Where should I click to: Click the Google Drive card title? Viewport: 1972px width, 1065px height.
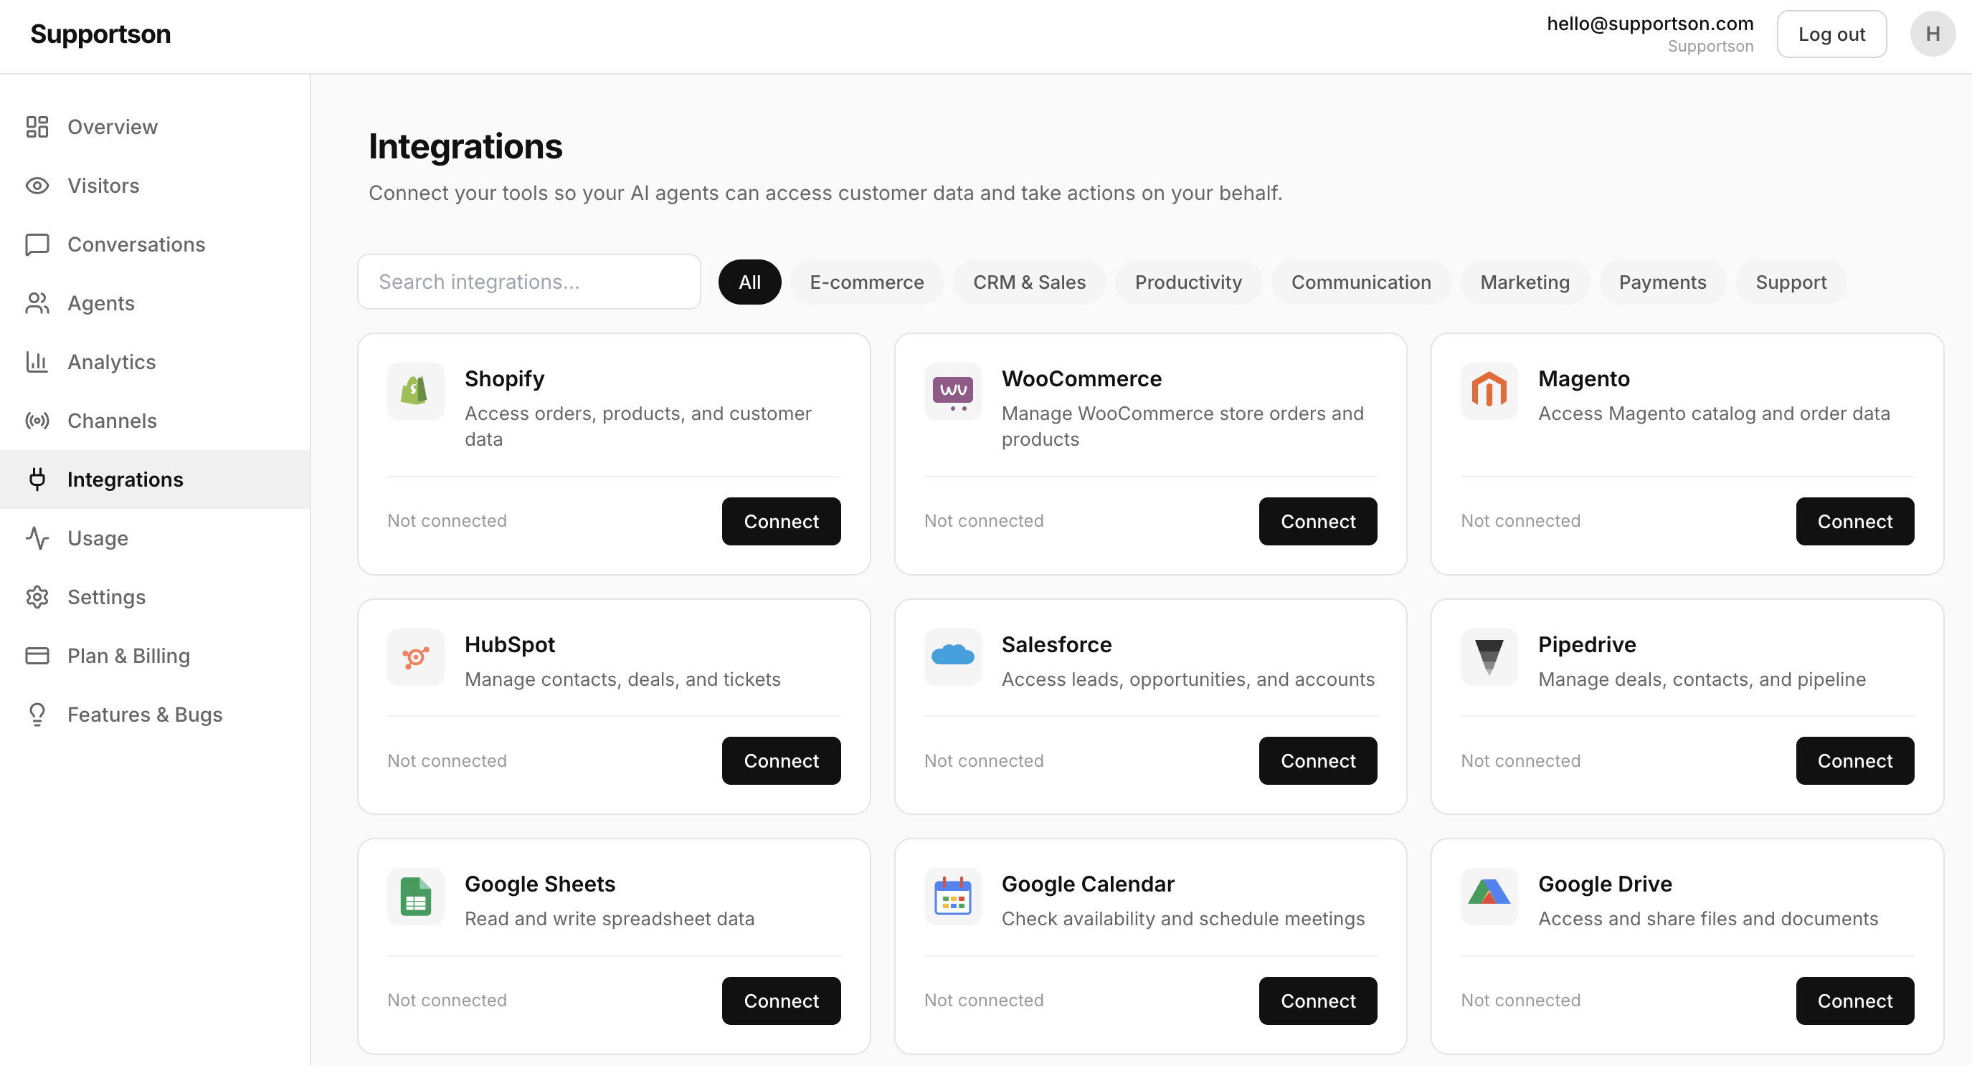coord(1605,884)
